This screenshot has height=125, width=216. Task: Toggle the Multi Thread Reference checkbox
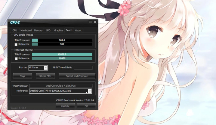(x=16, y=58)
